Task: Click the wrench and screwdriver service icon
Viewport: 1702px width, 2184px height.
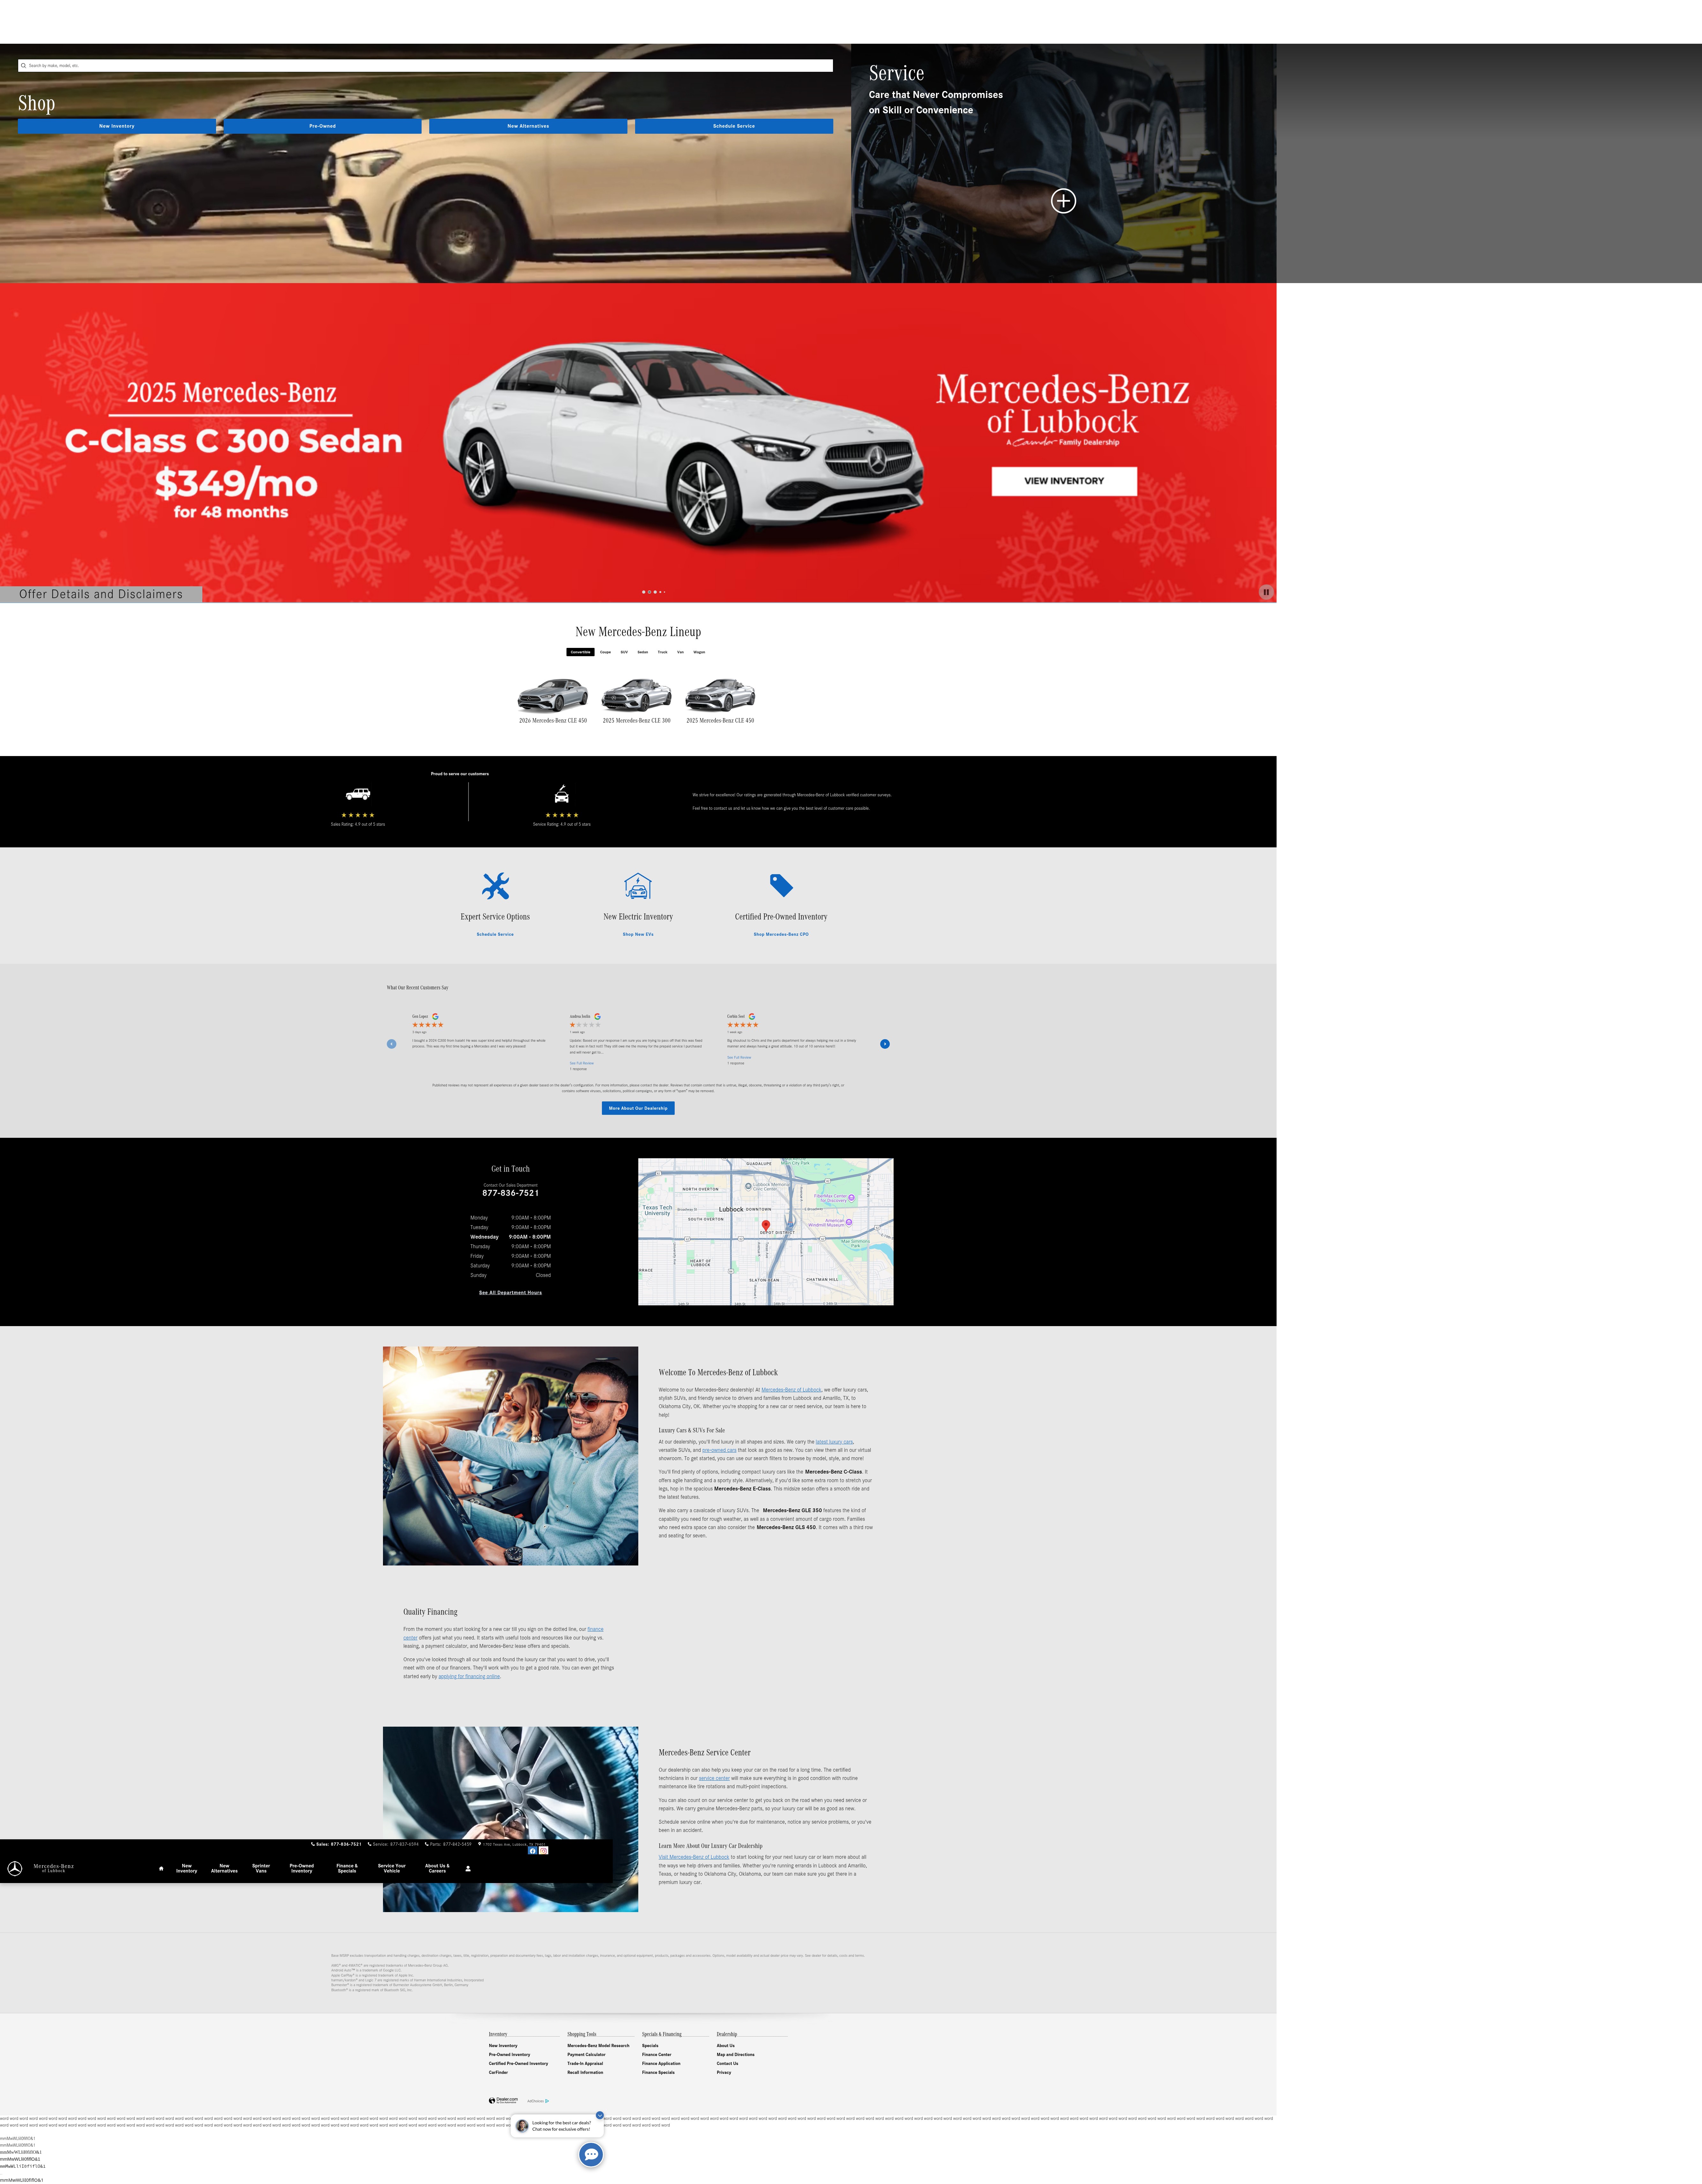Action: pos(496,886)
